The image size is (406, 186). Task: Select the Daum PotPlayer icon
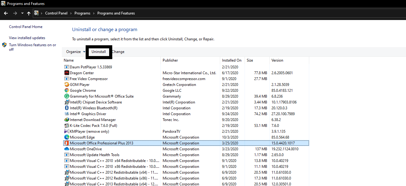[x=66, y=67]
